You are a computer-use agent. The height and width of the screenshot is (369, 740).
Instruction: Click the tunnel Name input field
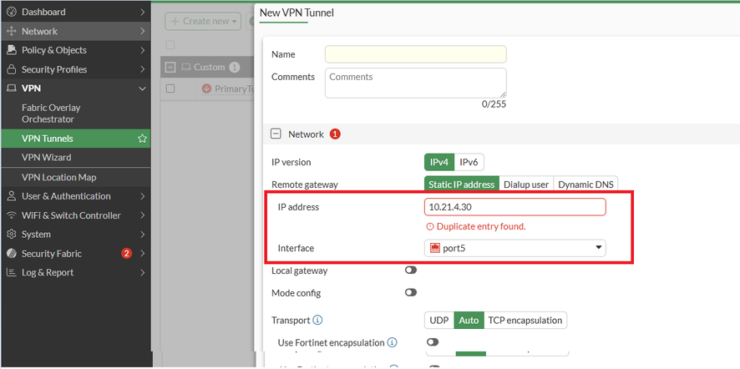415,54
